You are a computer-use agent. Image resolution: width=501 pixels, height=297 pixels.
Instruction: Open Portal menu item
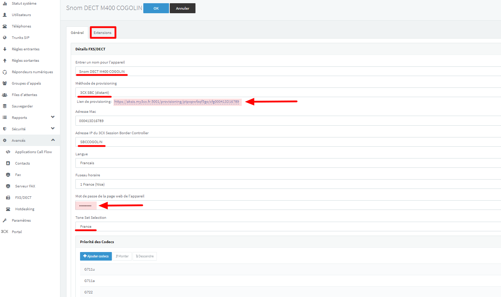pyautogui.click(x=17, y=232)
